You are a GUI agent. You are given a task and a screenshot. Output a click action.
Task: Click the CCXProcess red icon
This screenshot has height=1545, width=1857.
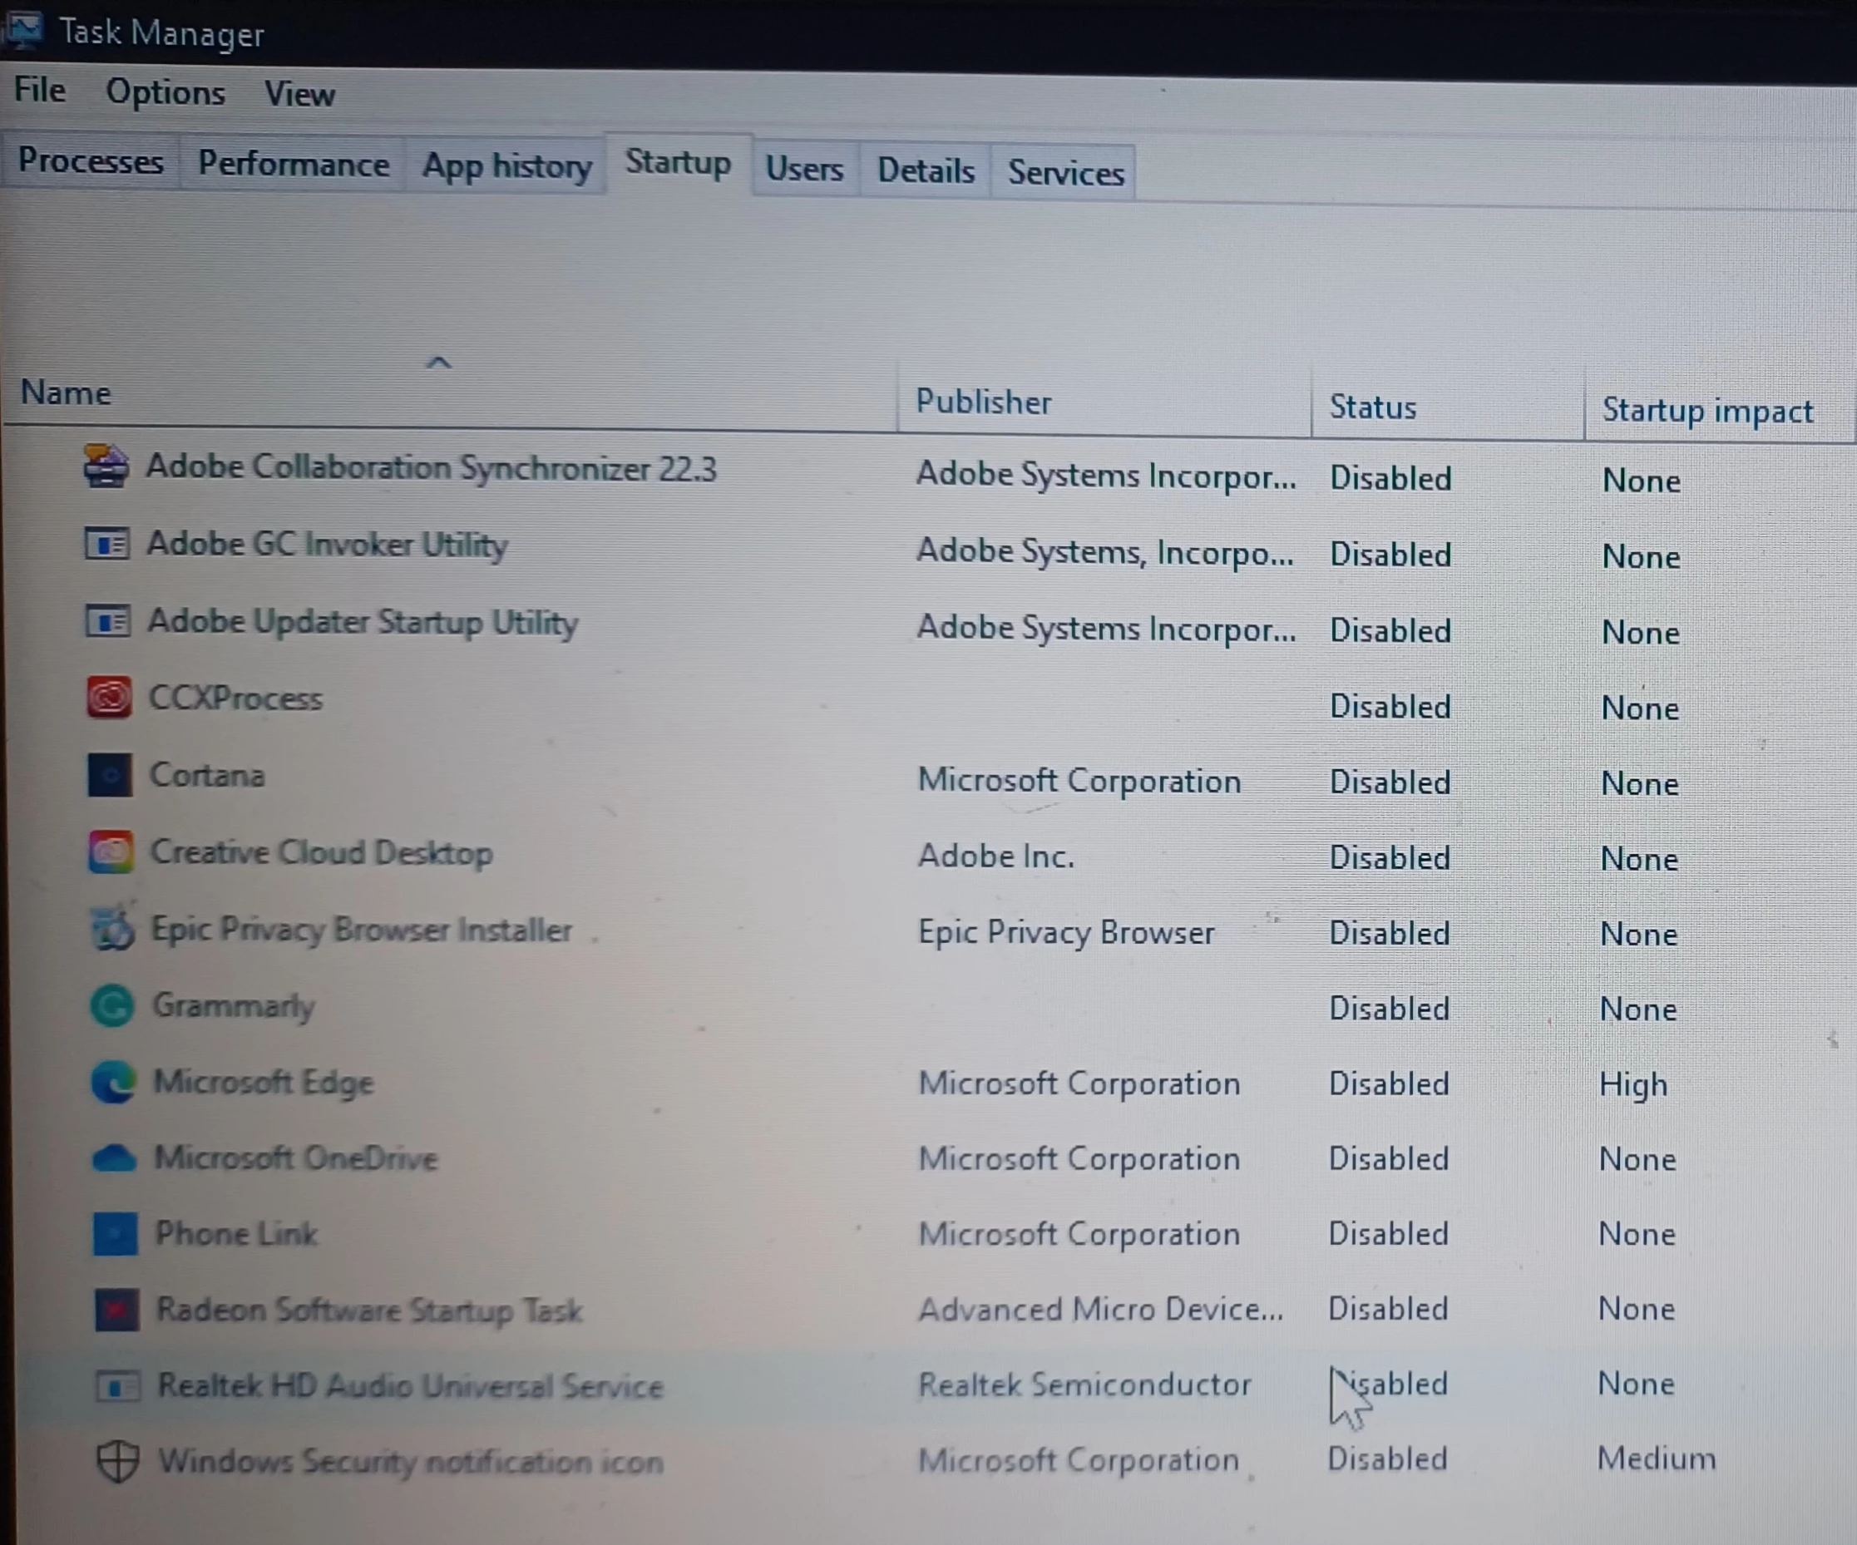pyautogui.click(x=110, y=698)
